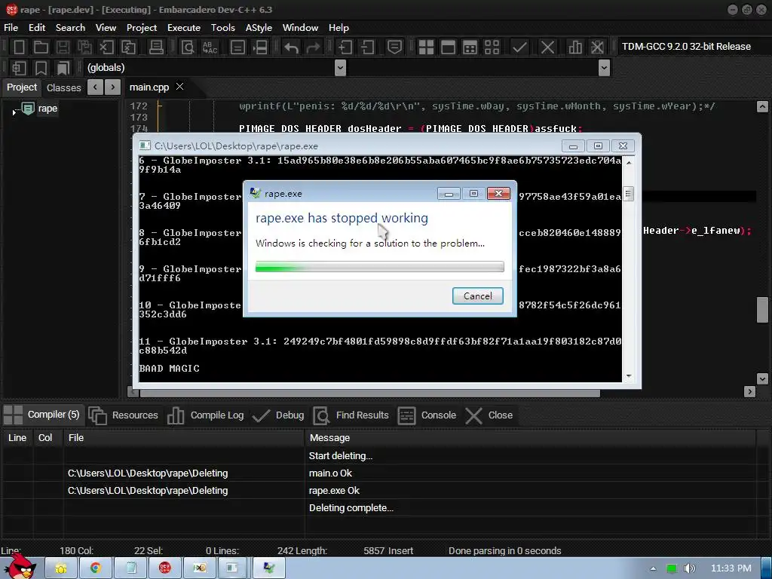This screenshot has height=579, width=772.
Task: Open the View menu
Action: pyautogui.click(x=106, y=28)
